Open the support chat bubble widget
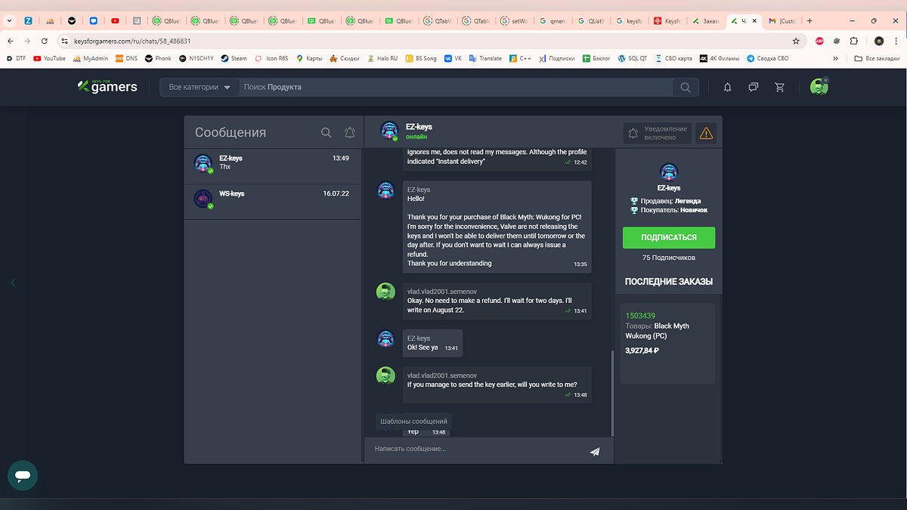This screenshot has width=907, height=510. pos(23,476)
